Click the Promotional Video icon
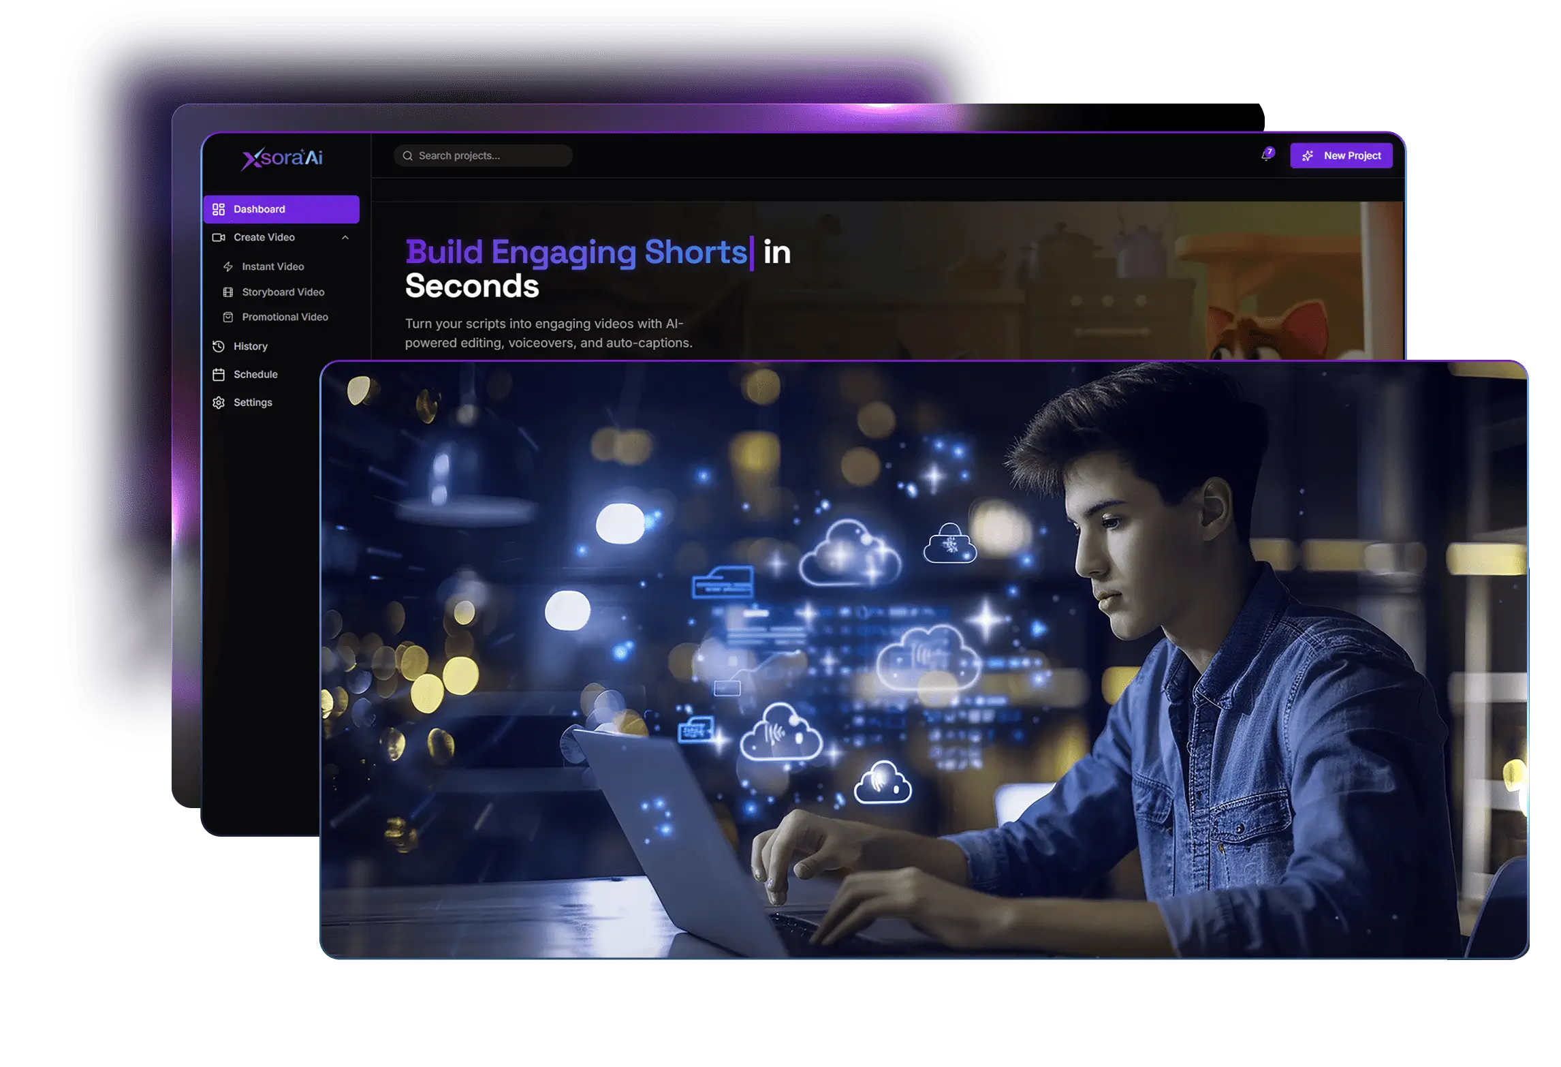 [228, 317]
